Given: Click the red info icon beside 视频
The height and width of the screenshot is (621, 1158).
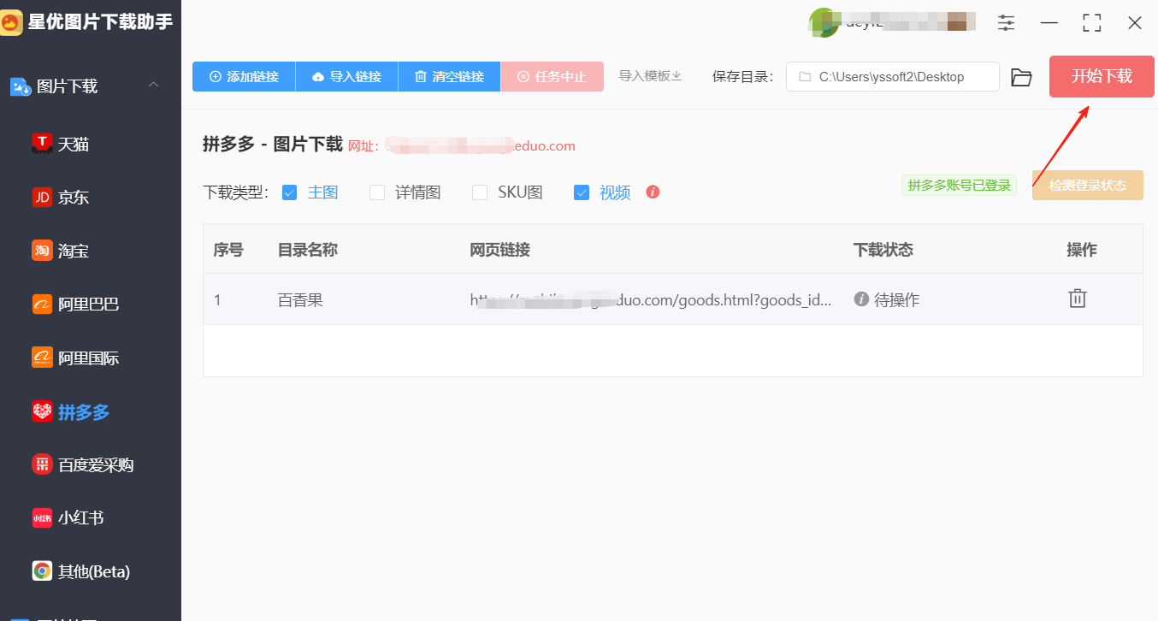Looking at the screenshot, I should (653, 192).
